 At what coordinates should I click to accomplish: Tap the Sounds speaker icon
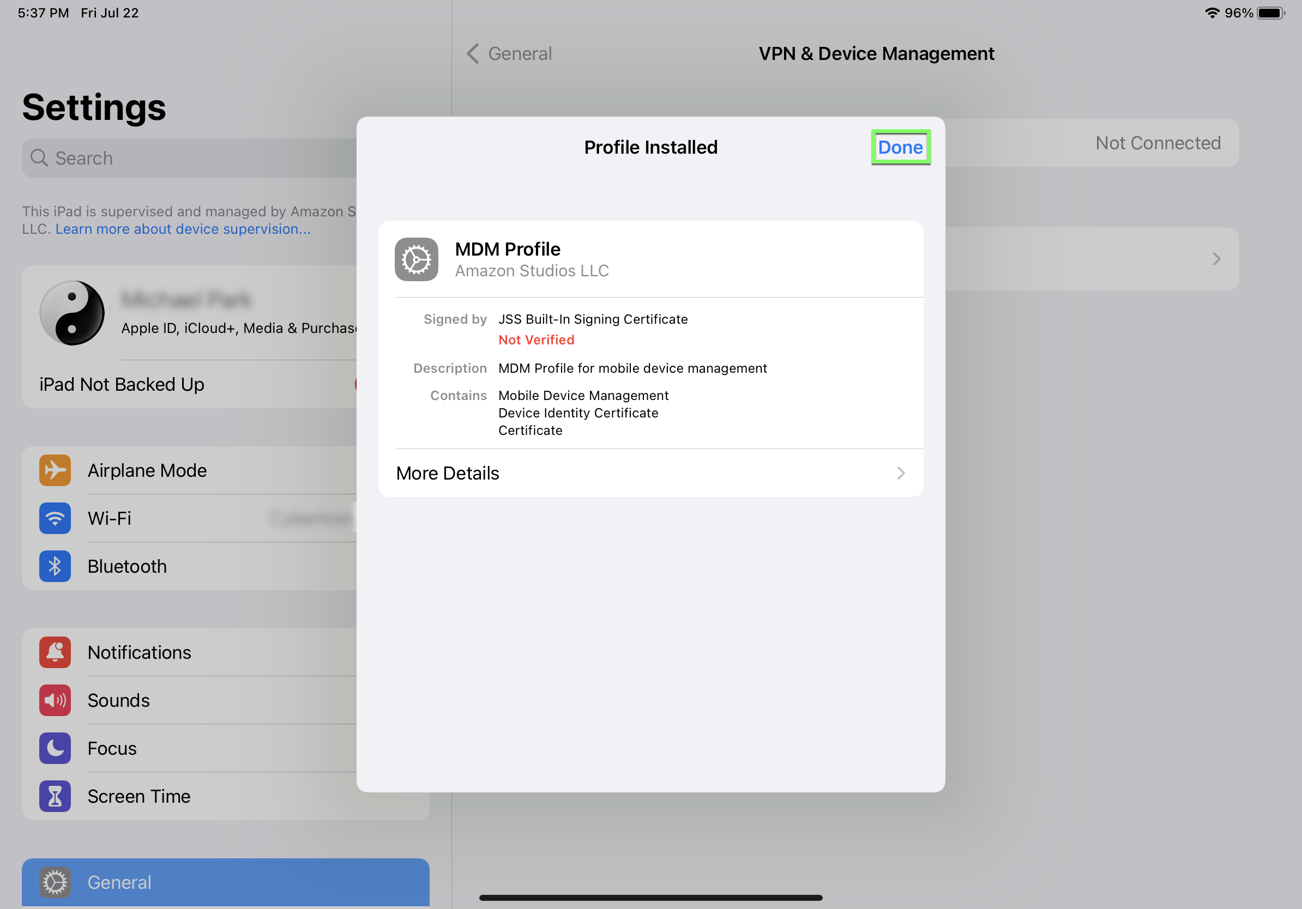click(55, 700)
